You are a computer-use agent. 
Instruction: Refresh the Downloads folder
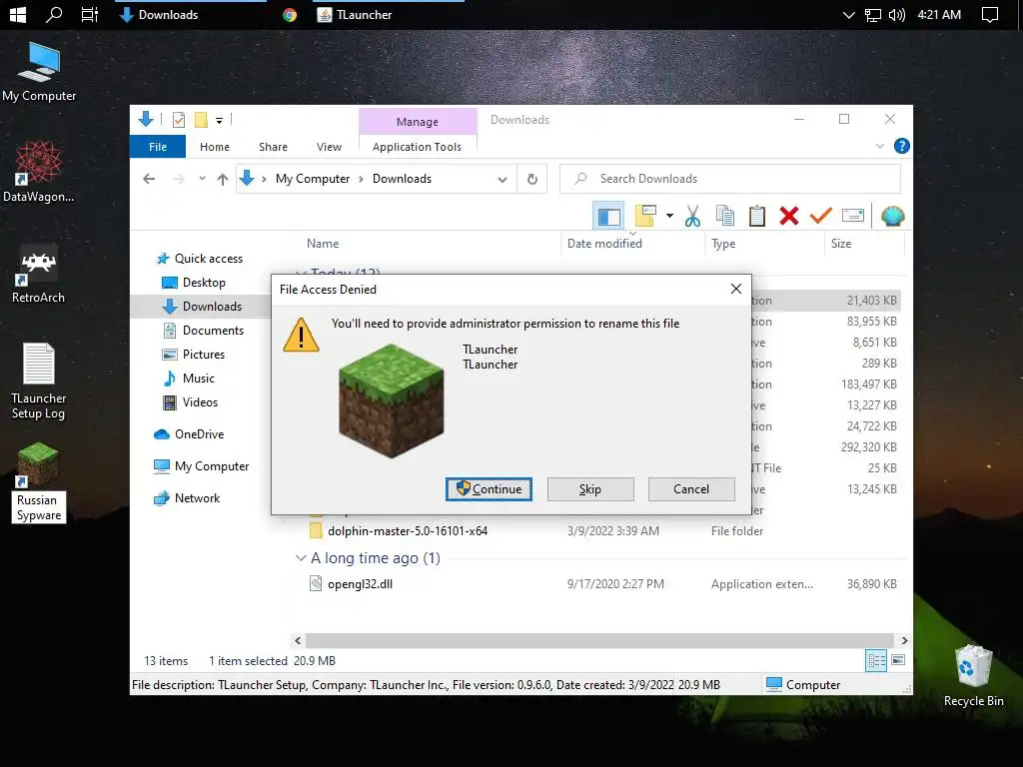tap(532, 180)
